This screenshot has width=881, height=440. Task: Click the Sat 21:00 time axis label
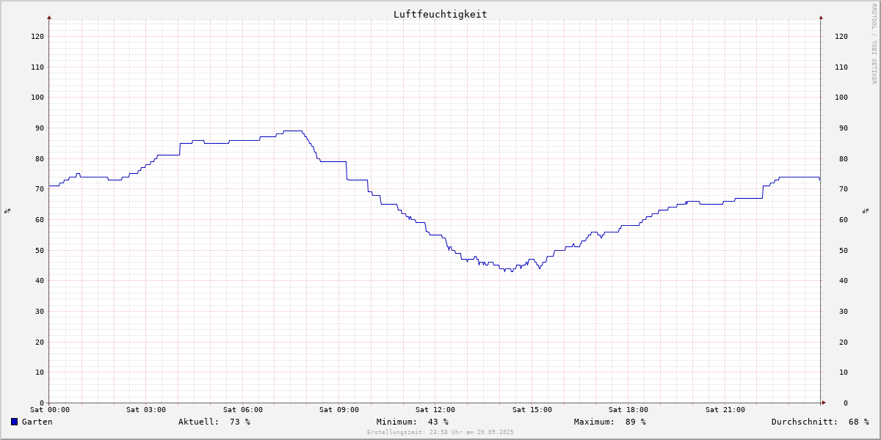[725, 410]
